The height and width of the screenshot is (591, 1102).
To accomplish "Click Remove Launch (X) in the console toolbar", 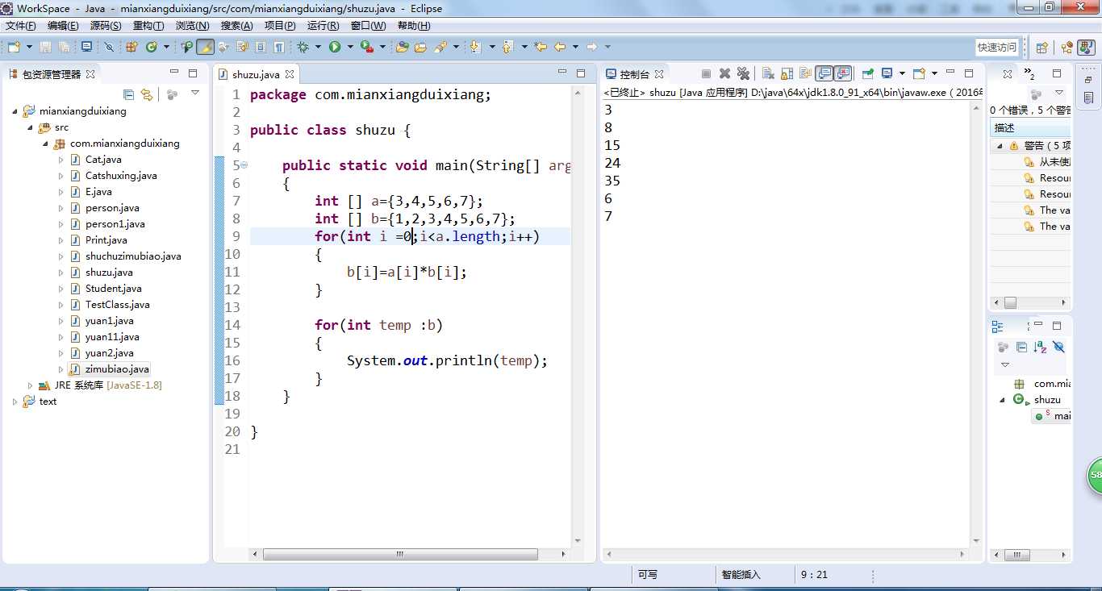I will pyautogui.click(x=724, y=73).
